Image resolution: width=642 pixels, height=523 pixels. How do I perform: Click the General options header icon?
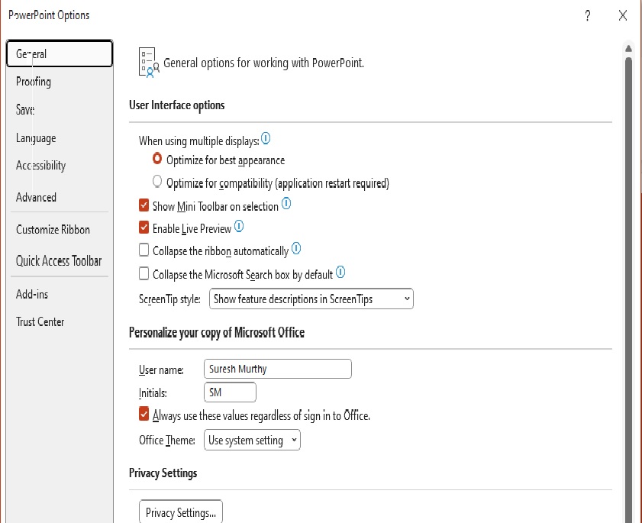point(149,63)
